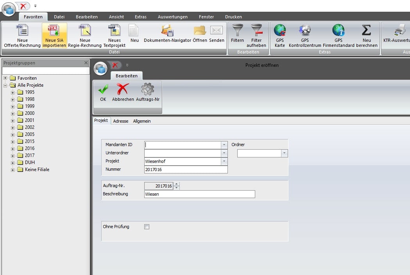Open the Fenster ribbon tab

[206, 17]
